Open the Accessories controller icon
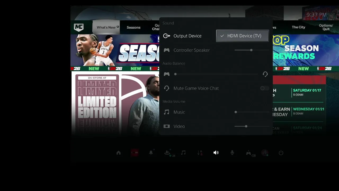339x191 pixels. click(x=248, y=153)
